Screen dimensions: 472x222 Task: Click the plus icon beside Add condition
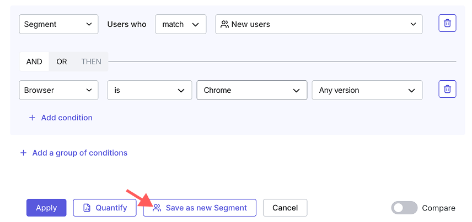[32, 118]
